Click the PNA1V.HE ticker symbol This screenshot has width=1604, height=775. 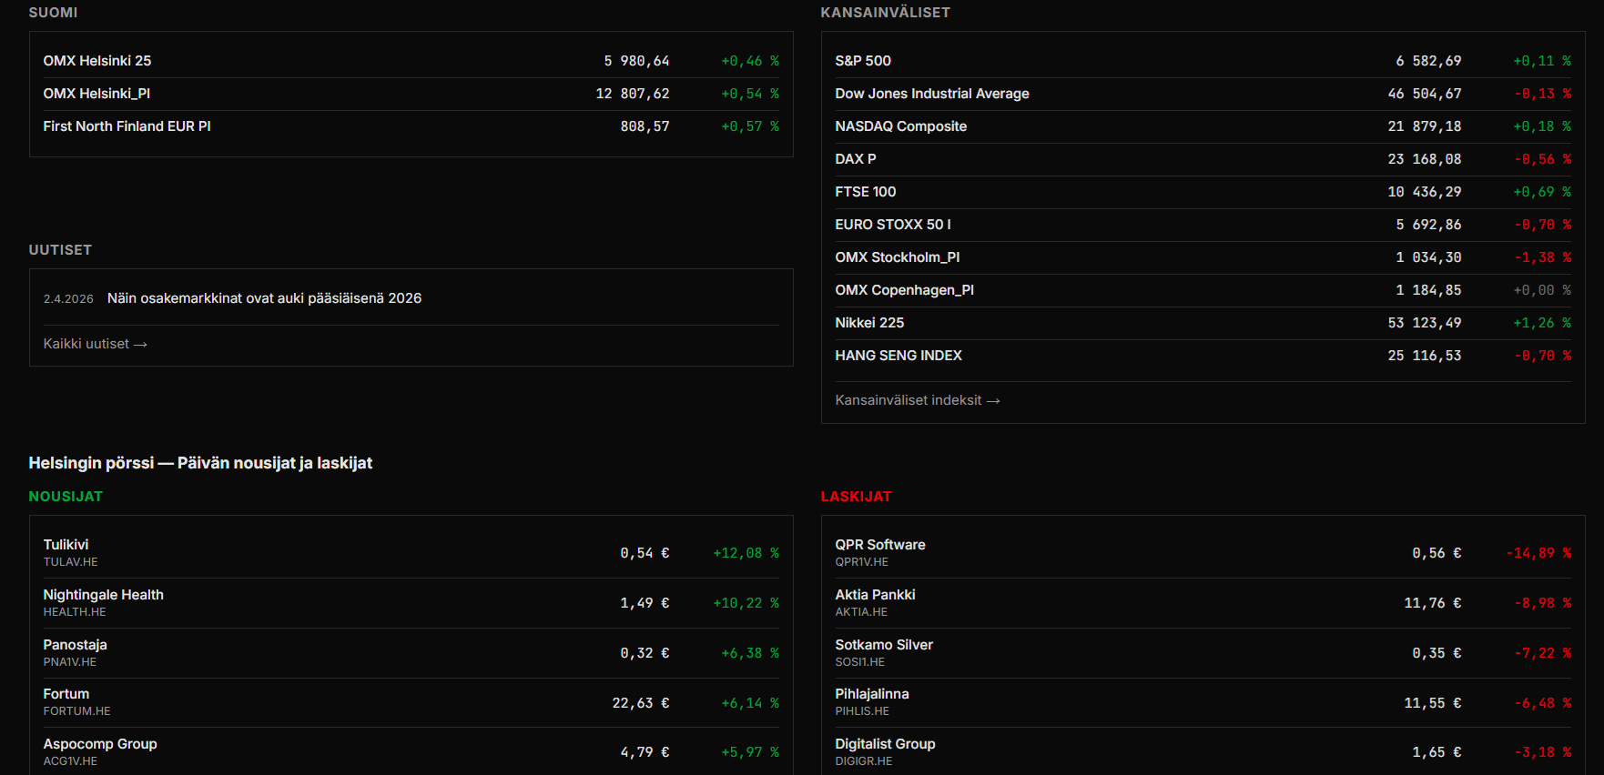tap(70, 662)
